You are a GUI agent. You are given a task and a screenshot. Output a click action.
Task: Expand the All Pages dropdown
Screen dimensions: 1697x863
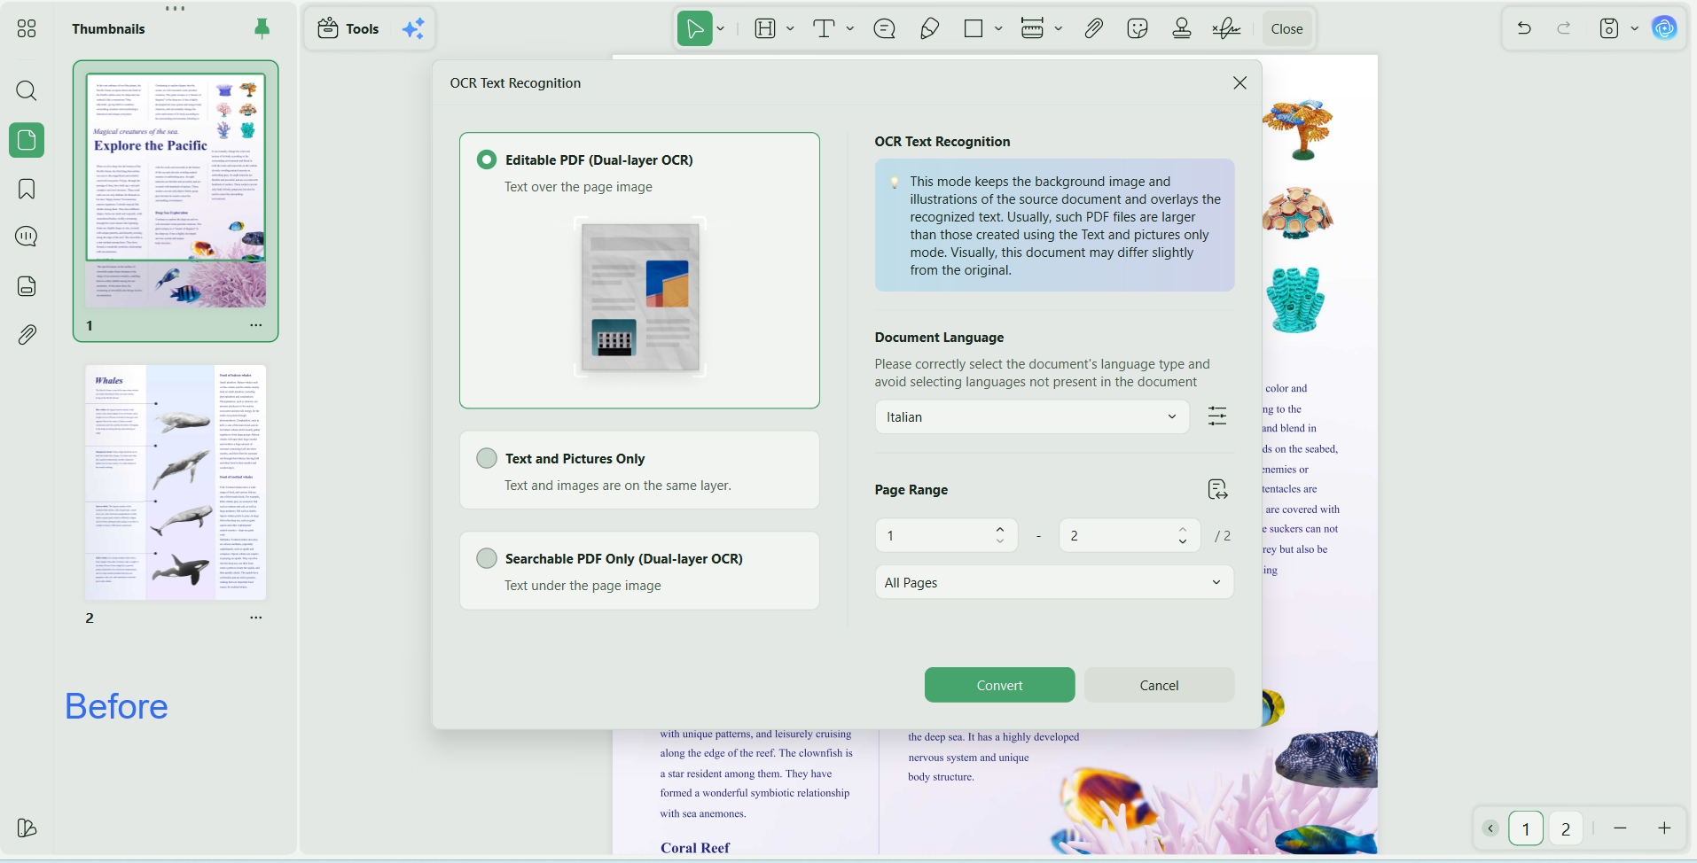click(1054, 582)
